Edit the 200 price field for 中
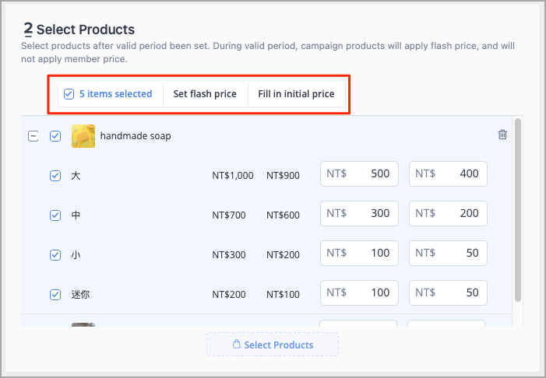The height and width of the screenshot is (378, 546). 448,213
